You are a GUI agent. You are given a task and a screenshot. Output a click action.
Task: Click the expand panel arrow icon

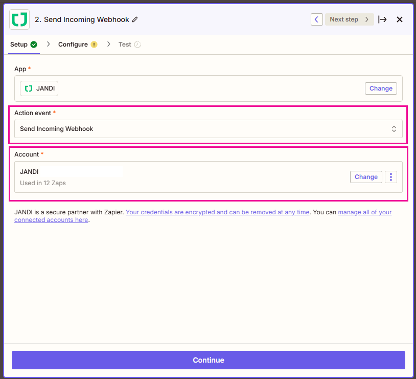(x=382, y=19)
